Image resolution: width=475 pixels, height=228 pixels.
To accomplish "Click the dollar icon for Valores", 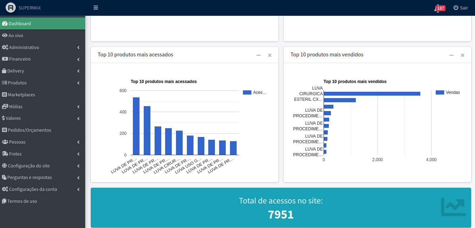I will [x=3, y=118].
